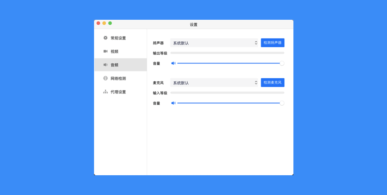387x195 pixels.
Task: Click the 输出等级 level bar
Action: click(227, 53)
